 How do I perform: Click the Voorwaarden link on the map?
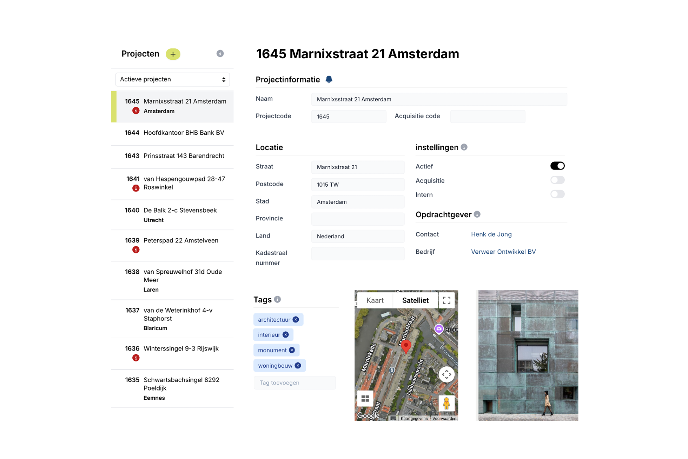tap(444, 418)
